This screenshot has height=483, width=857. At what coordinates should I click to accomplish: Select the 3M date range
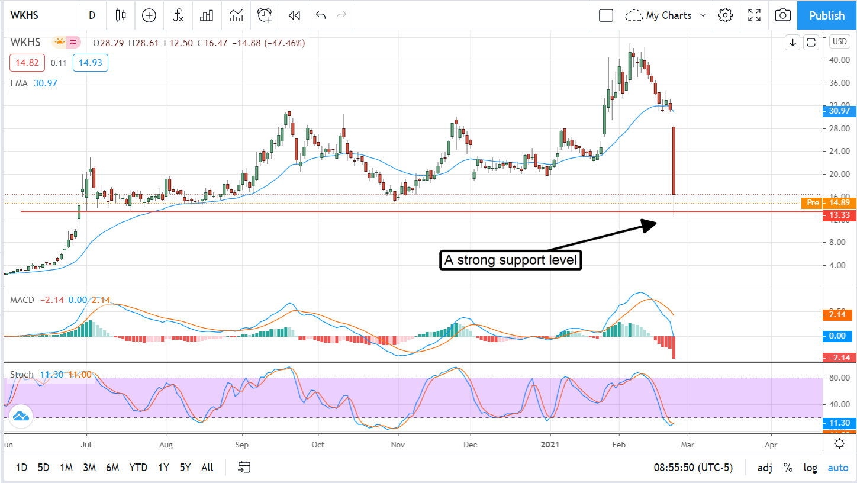[x=89, y=468]
